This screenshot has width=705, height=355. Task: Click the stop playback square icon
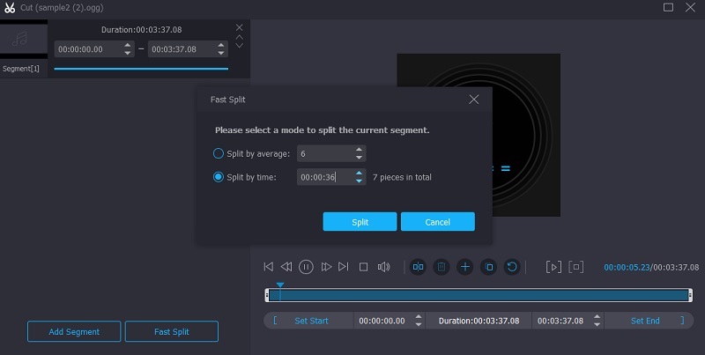363,266
